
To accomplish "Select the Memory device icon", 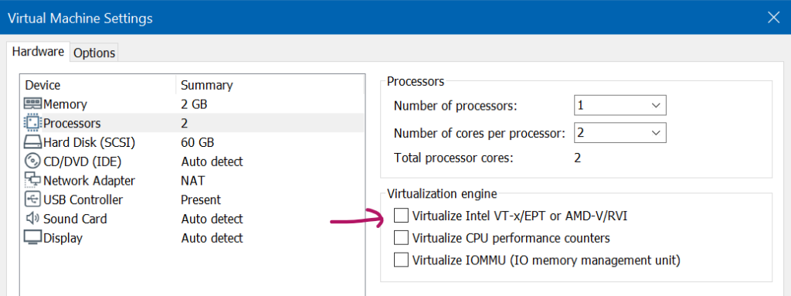I will point(32,104).
